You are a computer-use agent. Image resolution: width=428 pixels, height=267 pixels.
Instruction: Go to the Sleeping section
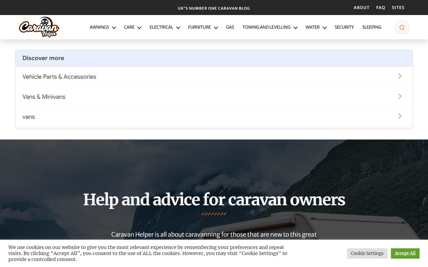[372, 27]
